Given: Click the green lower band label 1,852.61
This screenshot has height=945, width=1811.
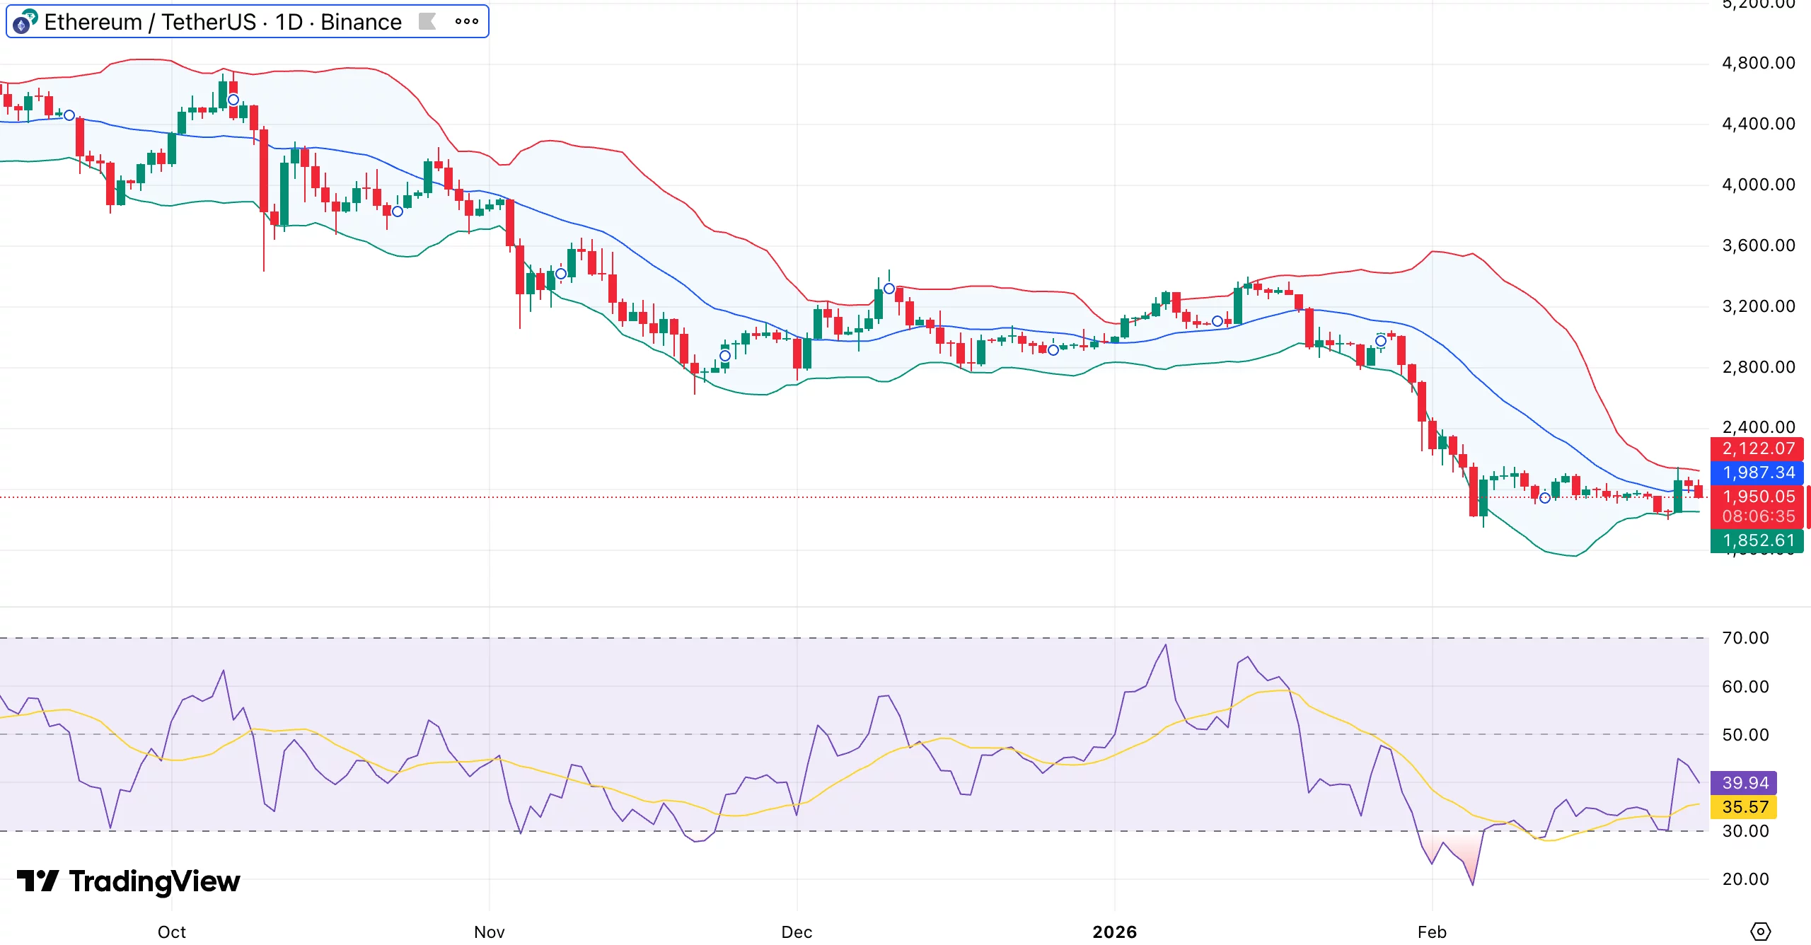Looking at the screenshot, I should [1759, 540].
